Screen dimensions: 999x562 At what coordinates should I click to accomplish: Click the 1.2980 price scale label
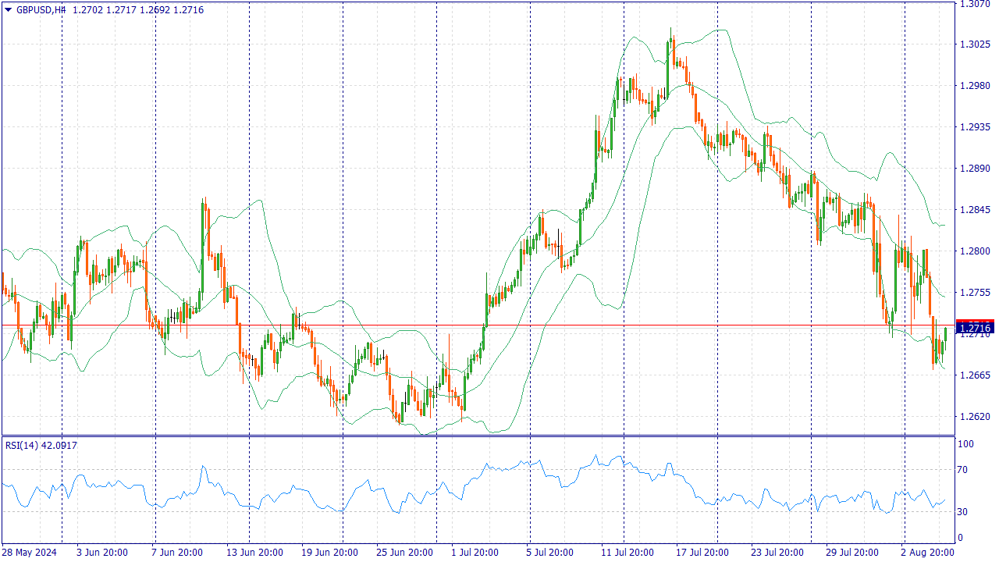point(975,86)
